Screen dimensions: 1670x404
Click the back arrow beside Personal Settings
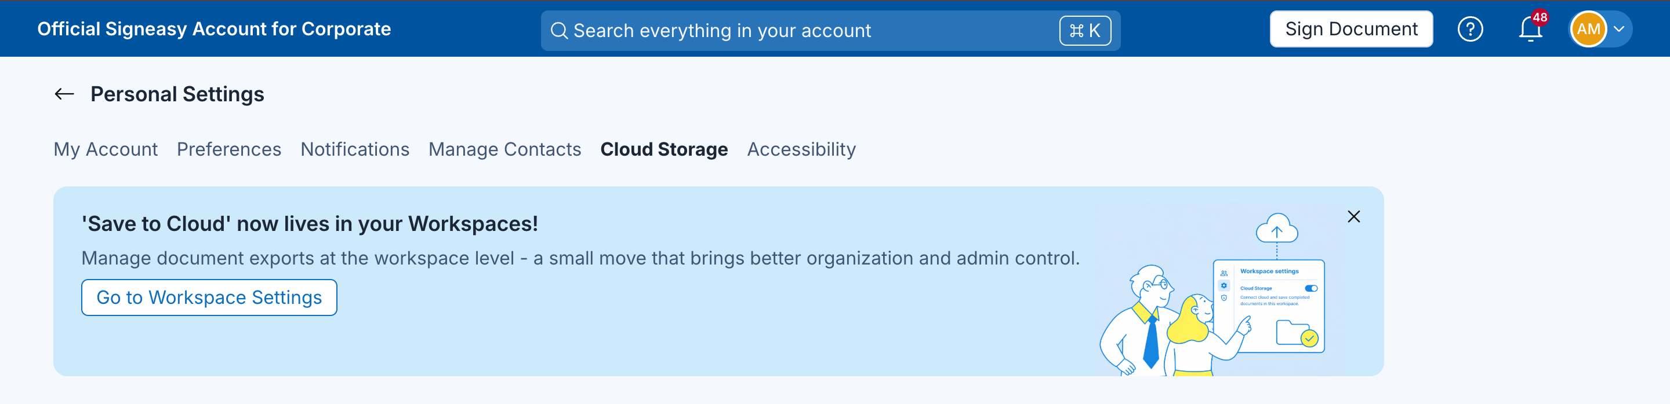click(x=64, y=94)
